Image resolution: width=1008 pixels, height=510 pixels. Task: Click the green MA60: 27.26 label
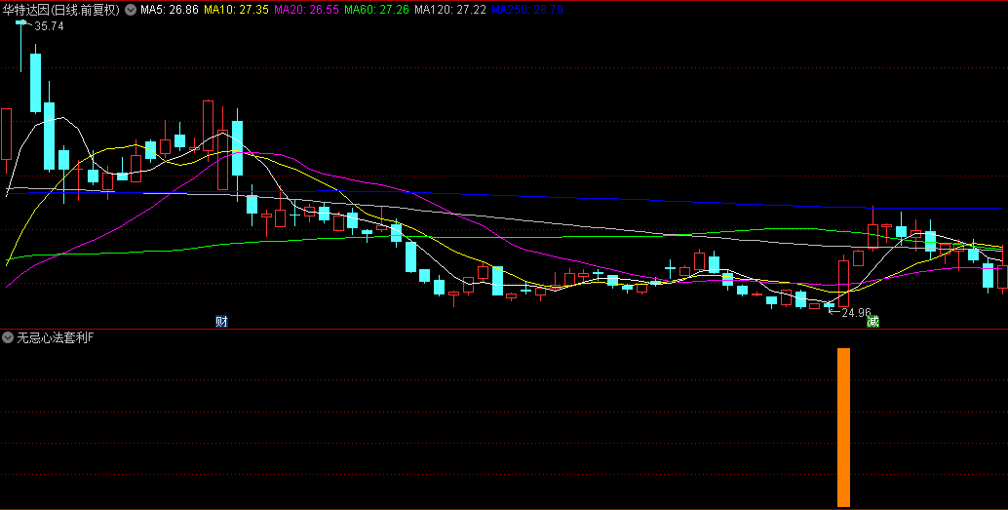click(376, 10)
